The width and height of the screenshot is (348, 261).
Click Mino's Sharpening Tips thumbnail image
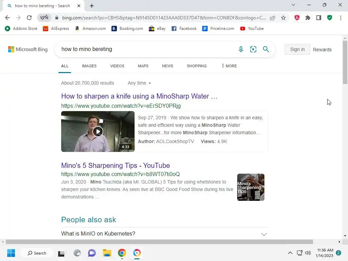pyautogui.click(x=251, y=187)
